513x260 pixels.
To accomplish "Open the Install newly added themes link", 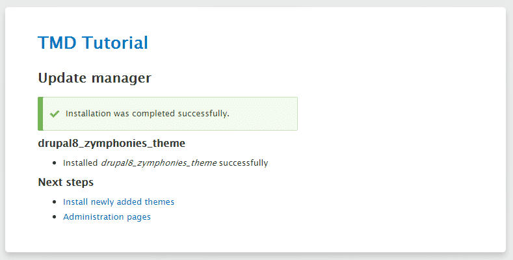I will tap(119, 201).
